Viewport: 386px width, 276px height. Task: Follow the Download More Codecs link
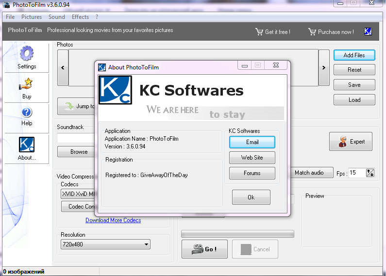tap(113, 220)
